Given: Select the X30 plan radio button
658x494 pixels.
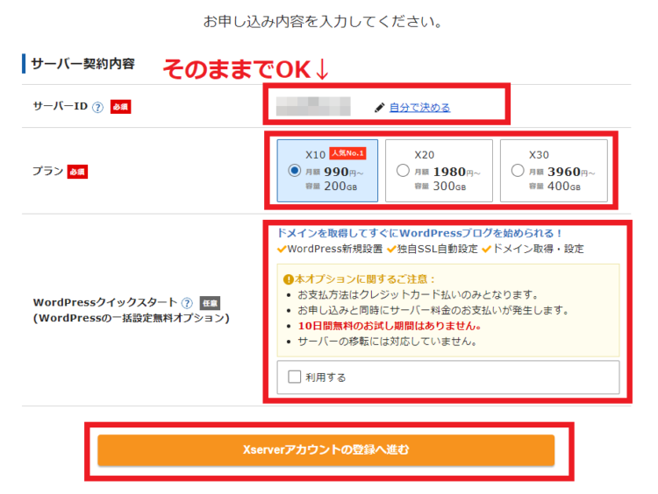Looking at the screenshot, I should pos(518,171).
